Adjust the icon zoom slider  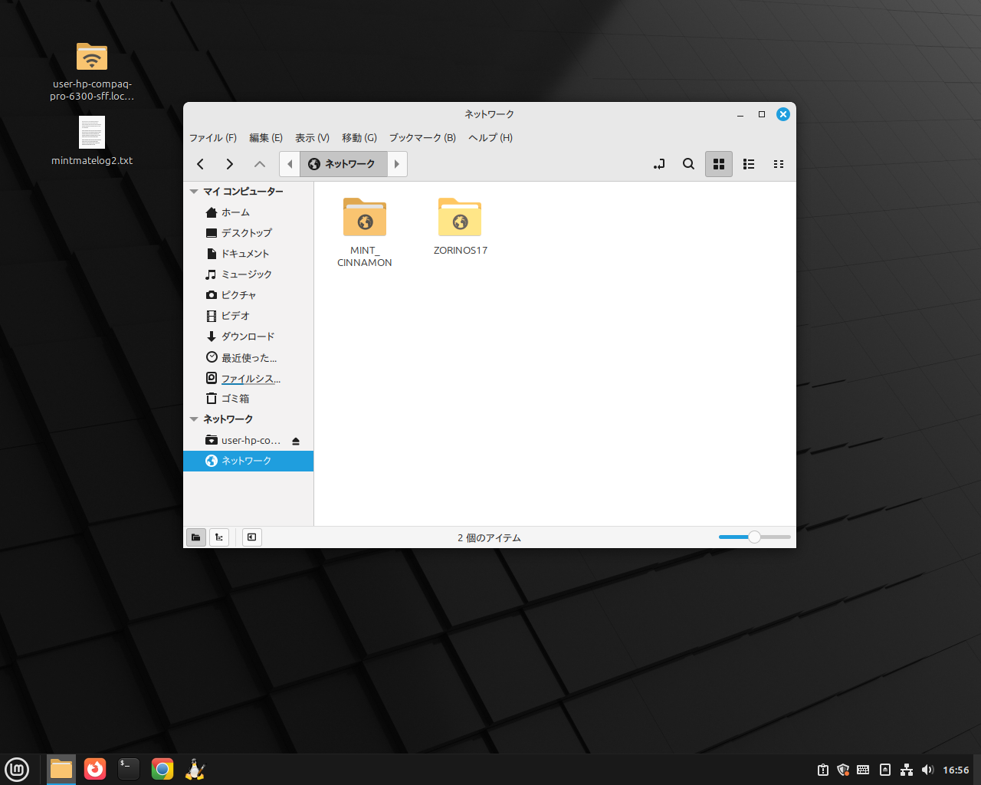[x=754, y=537]
